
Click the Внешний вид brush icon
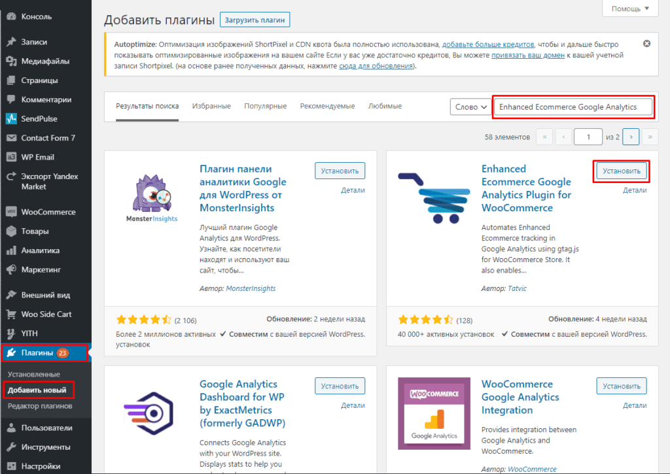click(12, 295)
